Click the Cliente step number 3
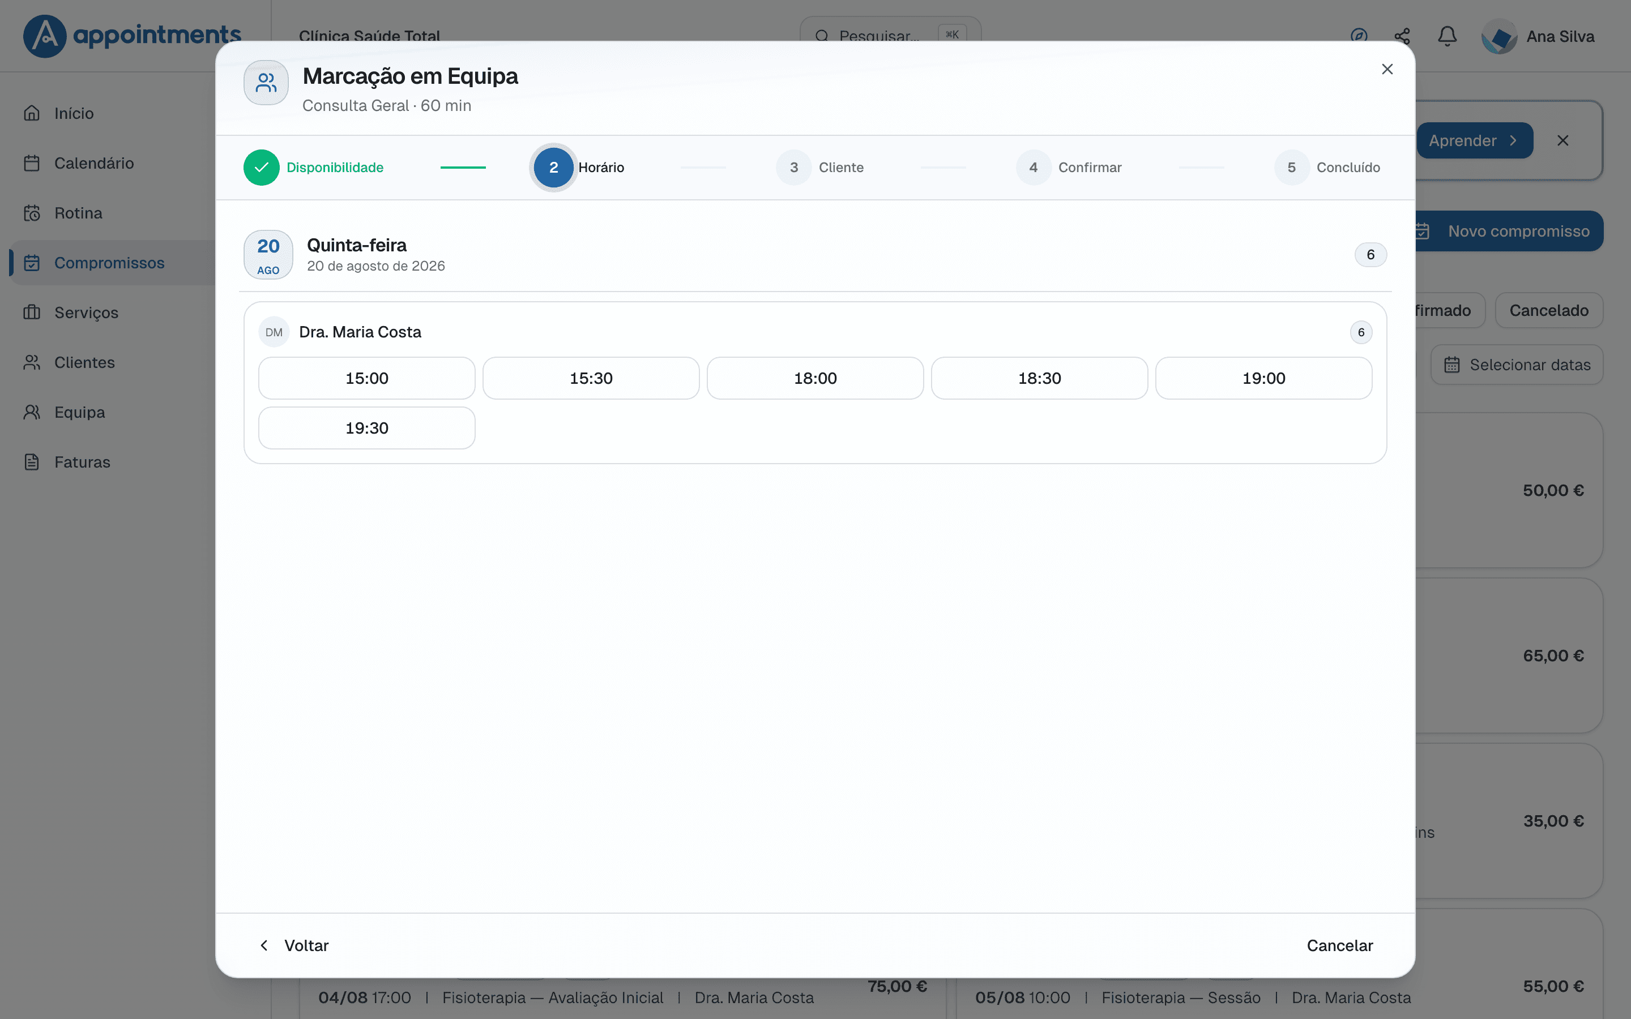The height and width of the screenshot is (1019, 1631). 794,167
